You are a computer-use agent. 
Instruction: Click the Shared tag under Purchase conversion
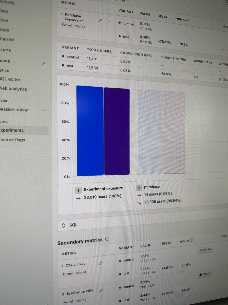pyautogui.click(x=80, y=26)
